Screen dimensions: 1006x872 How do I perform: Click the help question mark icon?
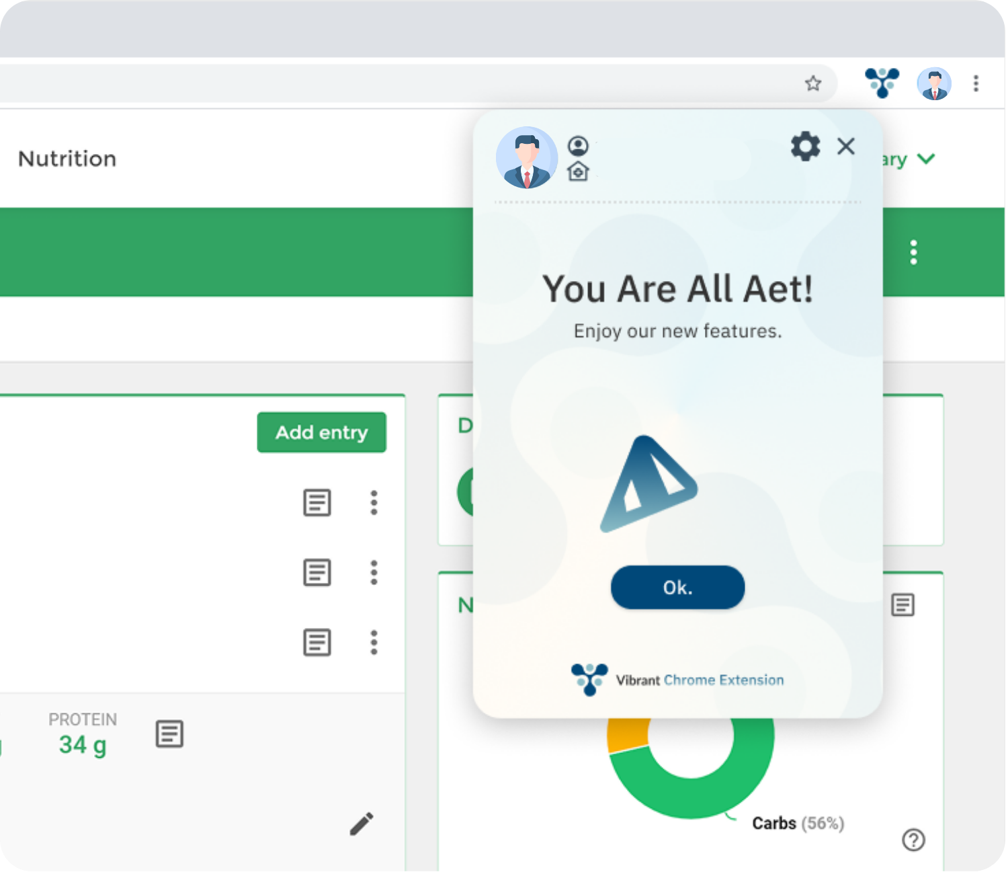point(913,840)
